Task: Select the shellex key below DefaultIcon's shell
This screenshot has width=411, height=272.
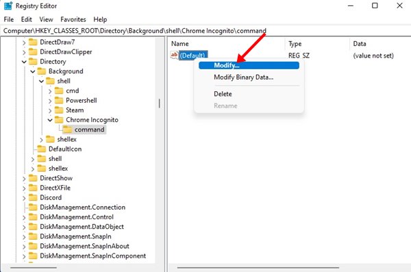Action: (x=58, y=168)
